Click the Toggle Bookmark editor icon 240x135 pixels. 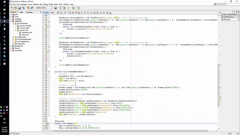point(91,13)
